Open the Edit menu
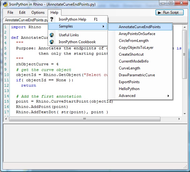This screenshot has width=190, height=172. pyautogui.click(x=22, y=13)
